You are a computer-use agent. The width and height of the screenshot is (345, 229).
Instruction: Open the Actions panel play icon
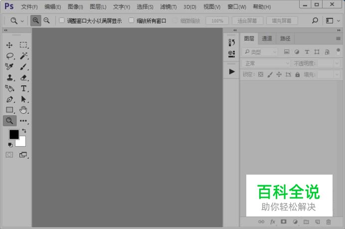point(232,71)
